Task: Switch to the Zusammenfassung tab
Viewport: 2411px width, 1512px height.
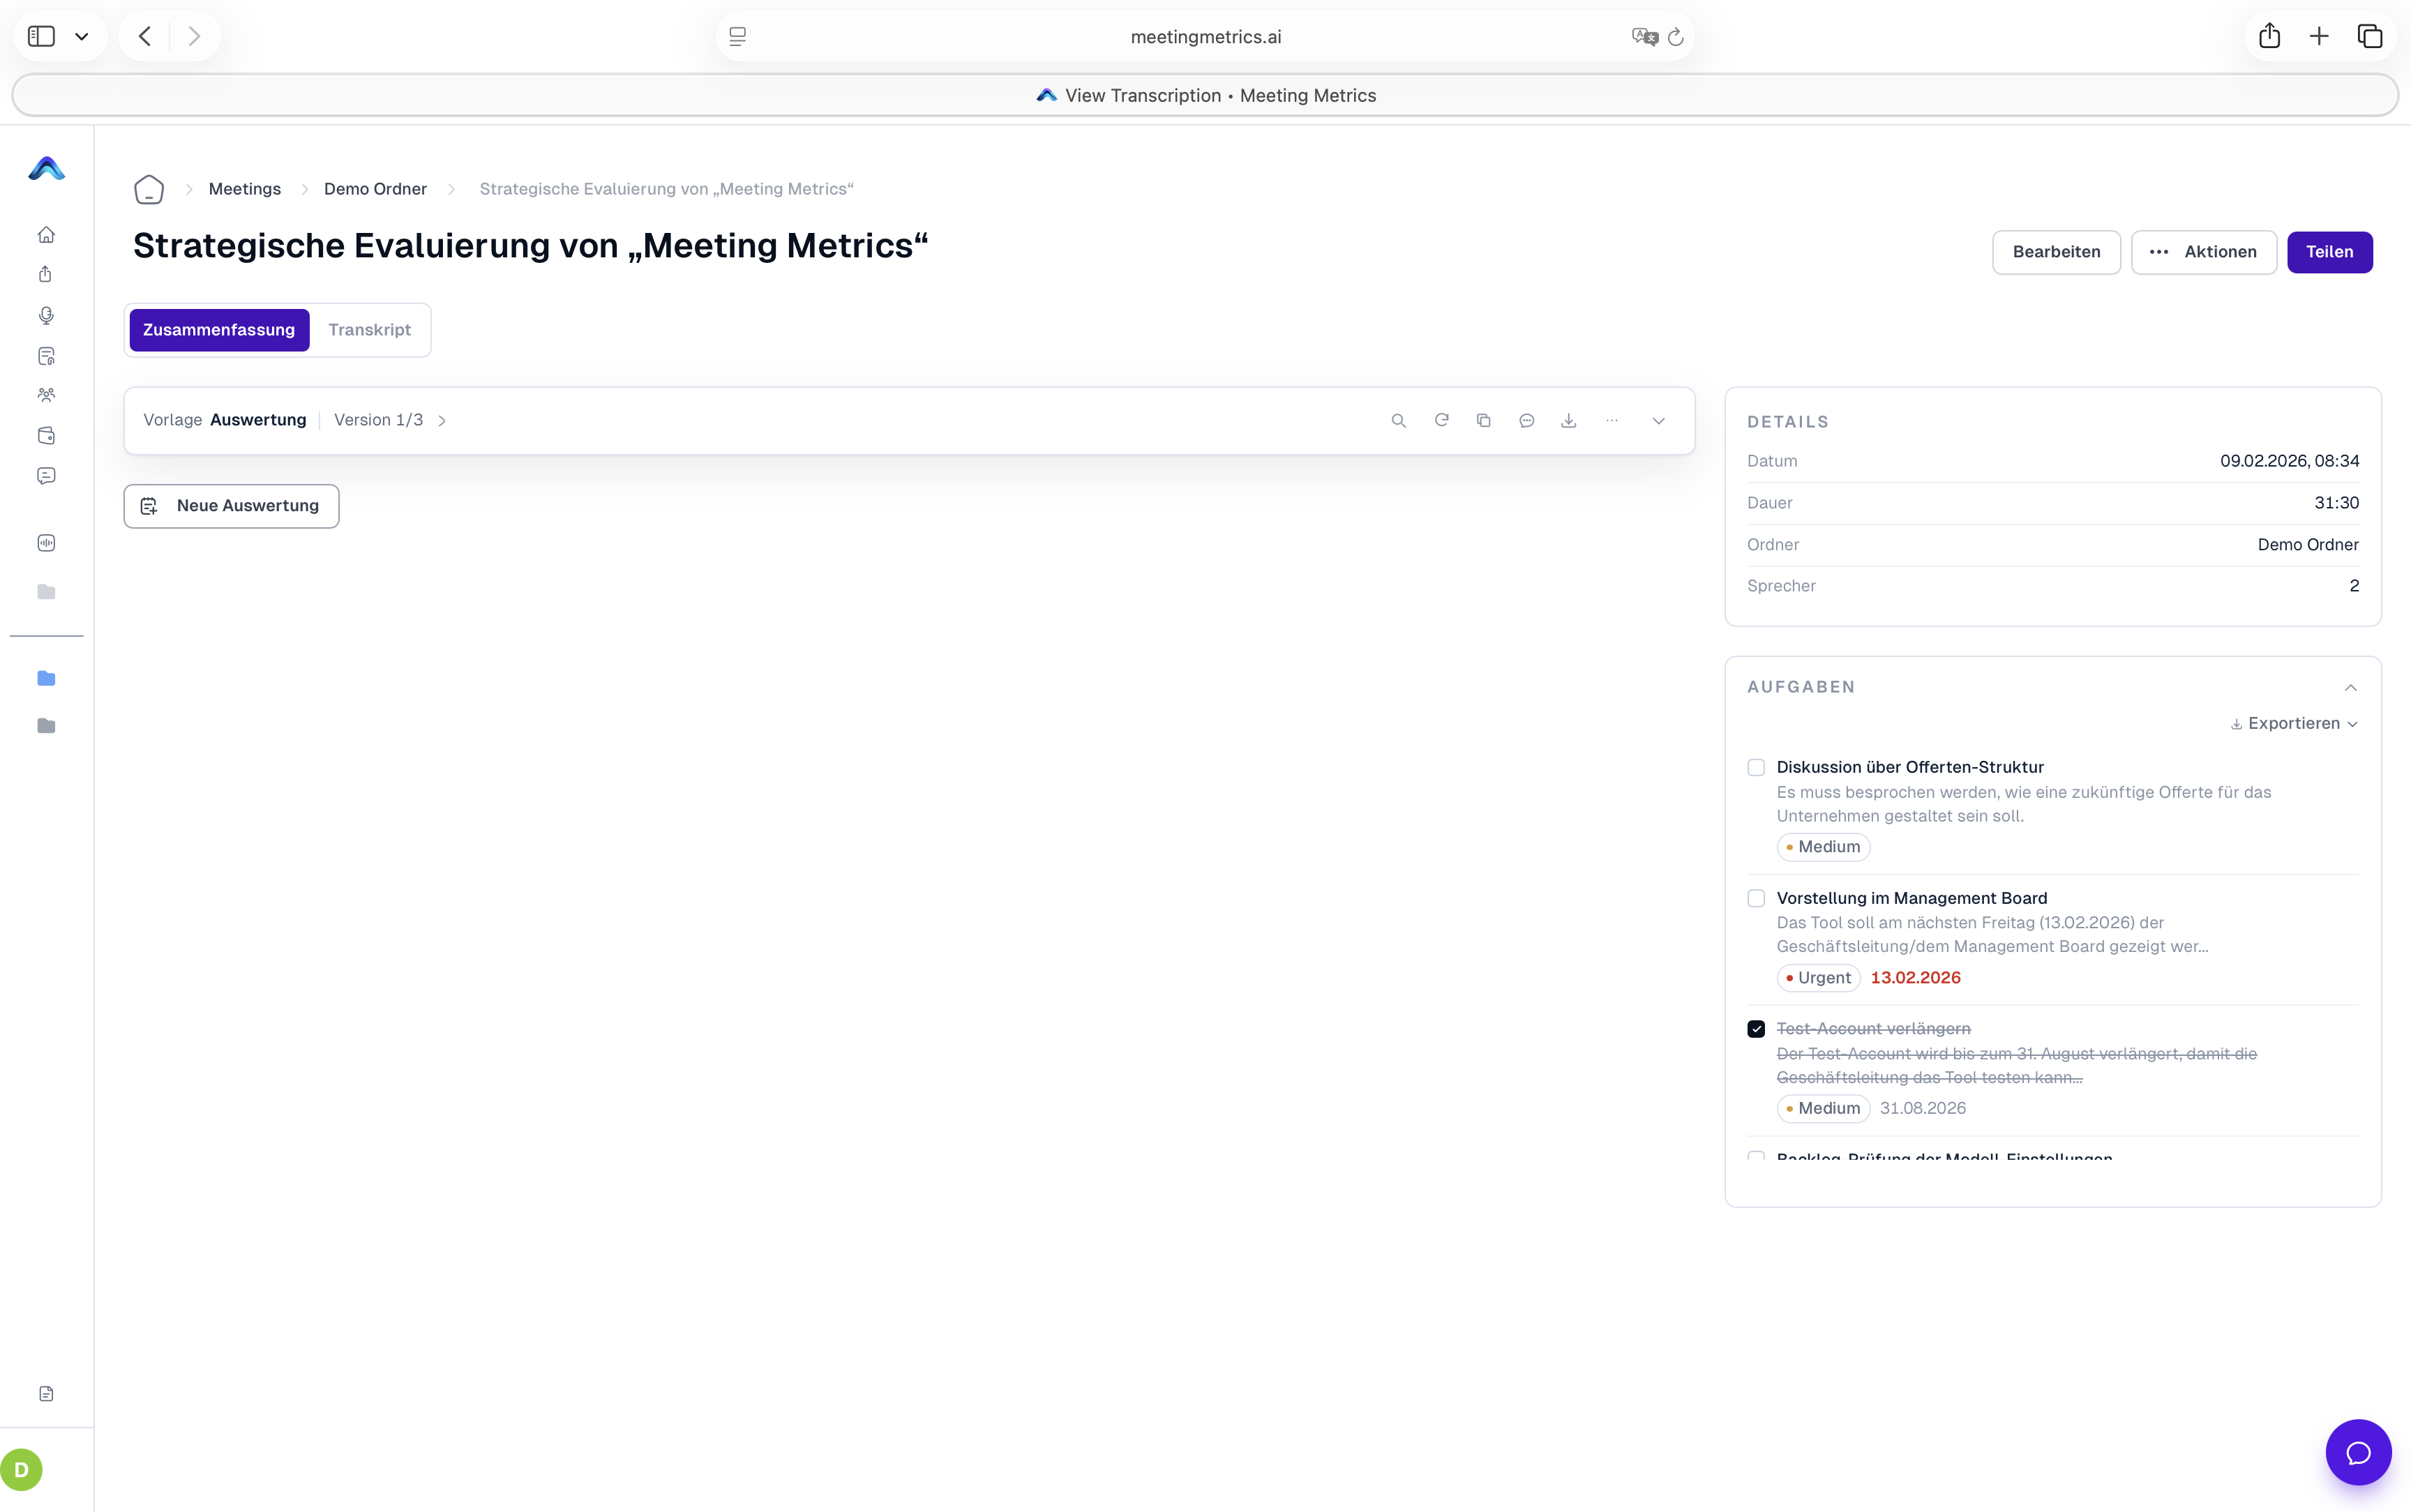Action: click(x=219, y=330)
